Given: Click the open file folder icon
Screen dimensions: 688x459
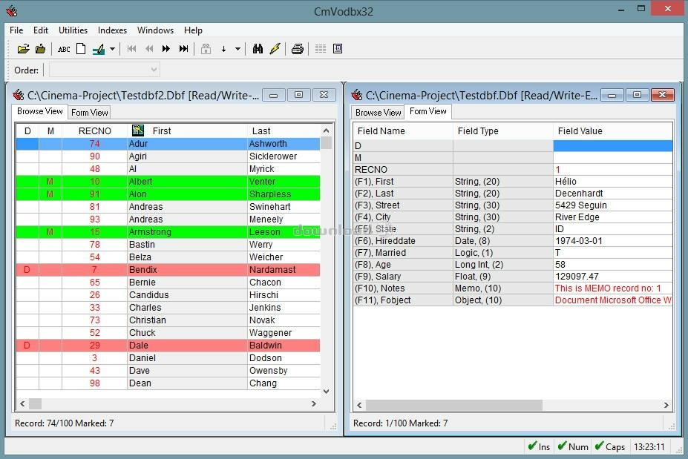Looking at the screenshot, I should click(x=23, y=49).
